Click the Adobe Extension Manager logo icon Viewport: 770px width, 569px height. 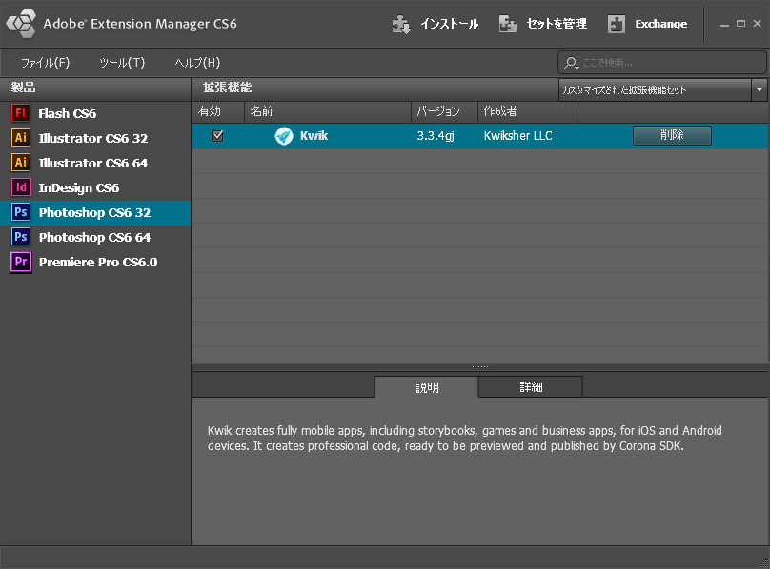coord(21,23)
